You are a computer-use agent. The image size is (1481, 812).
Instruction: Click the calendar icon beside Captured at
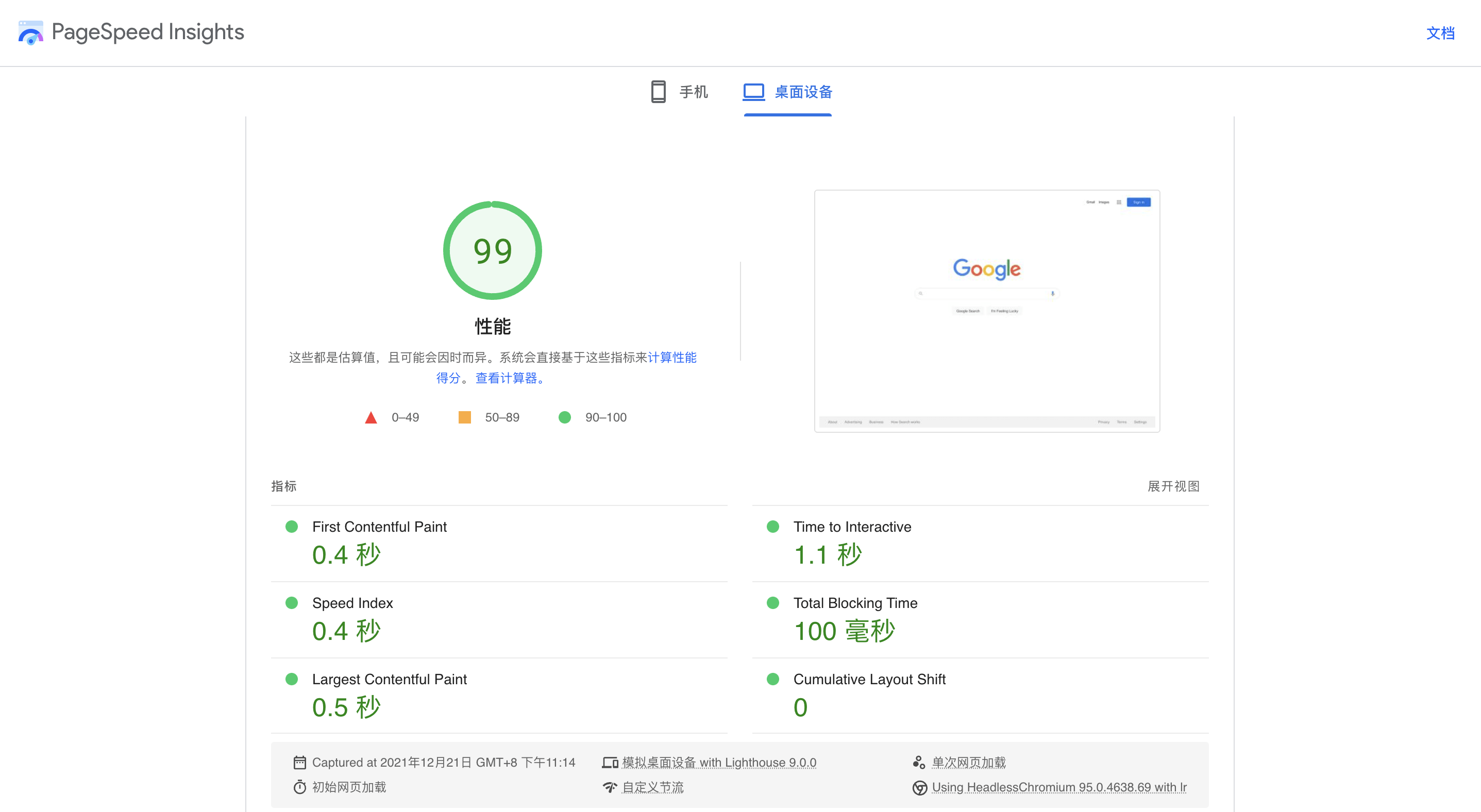[x=299, y=763]
